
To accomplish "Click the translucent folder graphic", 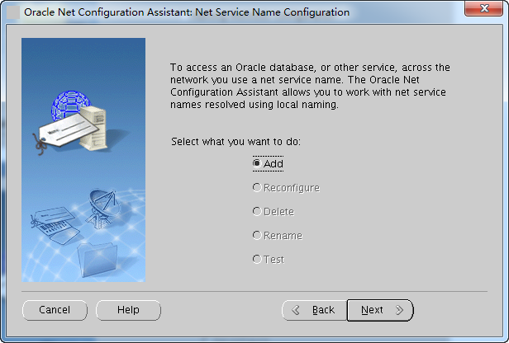I will [97, 260].
